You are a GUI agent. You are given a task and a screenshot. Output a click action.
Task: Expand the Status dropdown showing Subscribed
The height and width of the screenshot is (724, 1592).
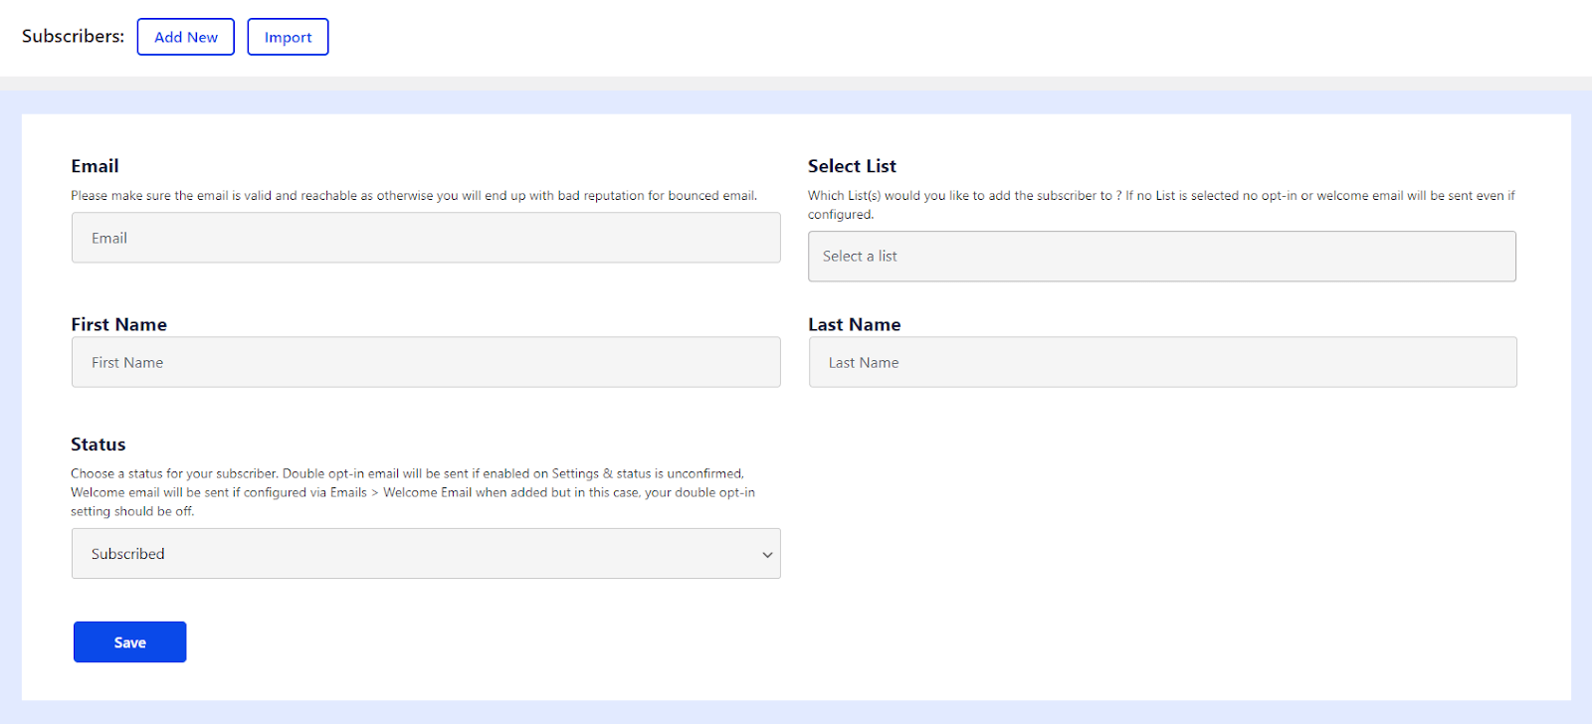tap(426, 554)
